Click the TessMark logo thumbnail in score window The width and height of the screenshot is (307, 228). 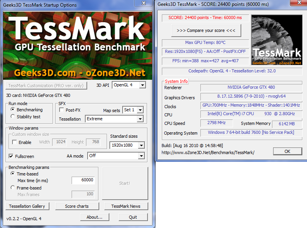[x=277, y=40]
